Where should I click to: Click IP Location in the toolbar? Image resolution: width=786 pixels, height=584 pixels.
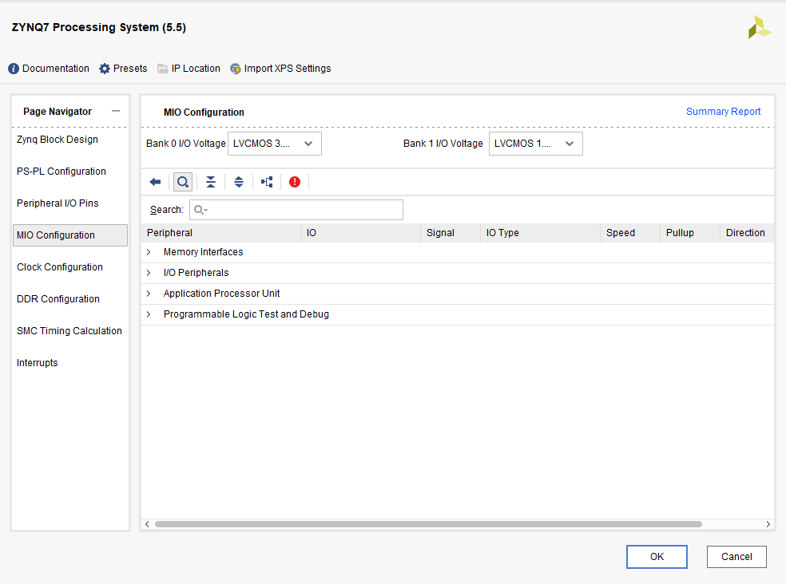[x=189, y=69]
